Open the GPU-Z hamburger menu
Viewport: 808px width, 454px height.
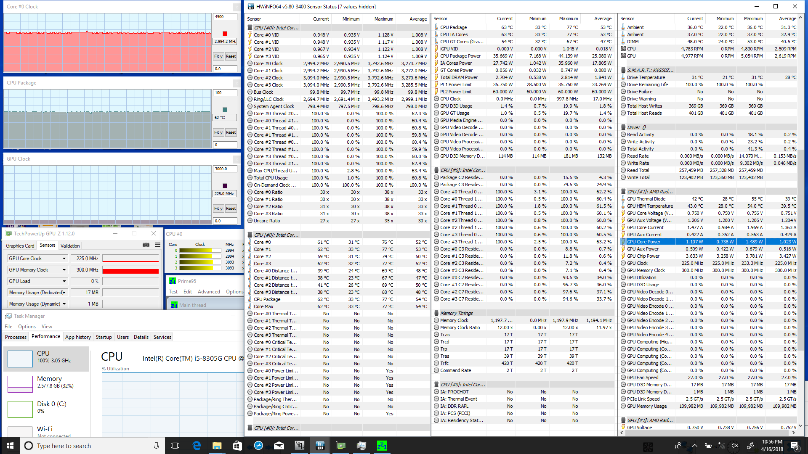point(157,245)
